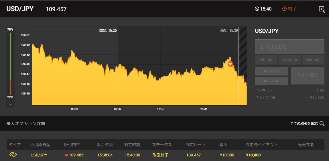Image resolution: width=329 pixels, height=161 pixels.
Task: Click the clock icon beside 15:40
Action: tap(257, 9)
